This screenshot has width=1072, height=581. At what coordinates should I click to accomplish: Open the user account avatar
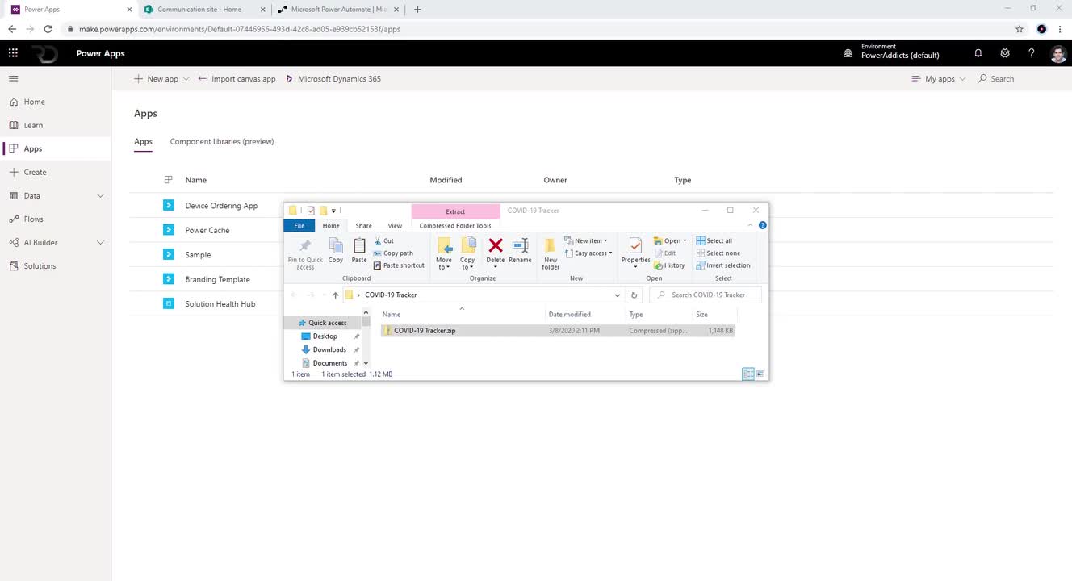(1058, 53)
